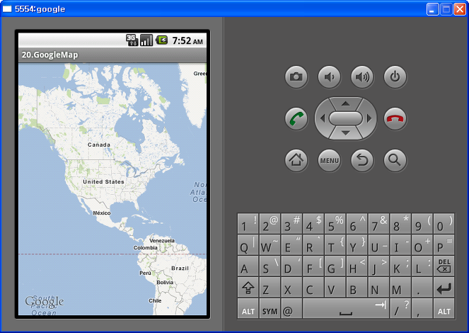Click the SYM key
The image size is (469, 333).
[x=270, y=308]
